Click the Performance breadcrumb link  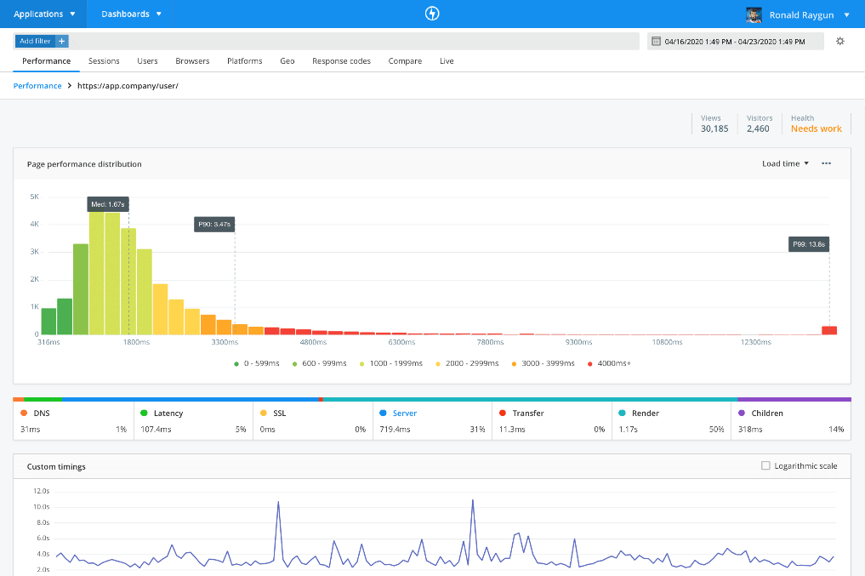pos(37,85)
